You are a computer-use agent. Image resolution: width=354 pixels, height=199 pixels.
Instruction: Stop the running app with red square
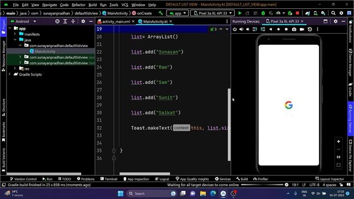(298, 13)
